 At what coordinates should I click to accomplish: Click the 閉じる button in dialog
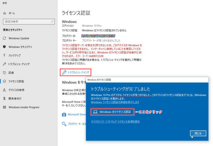[x=198, y=133]
